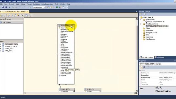
Task: Click the Description property row
Action: (x=158, y=75)
